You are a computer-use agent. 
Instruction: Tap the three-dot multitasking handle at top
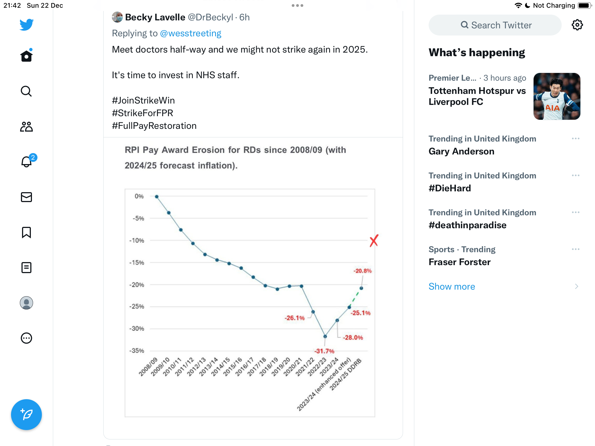[x=297, y=6]
